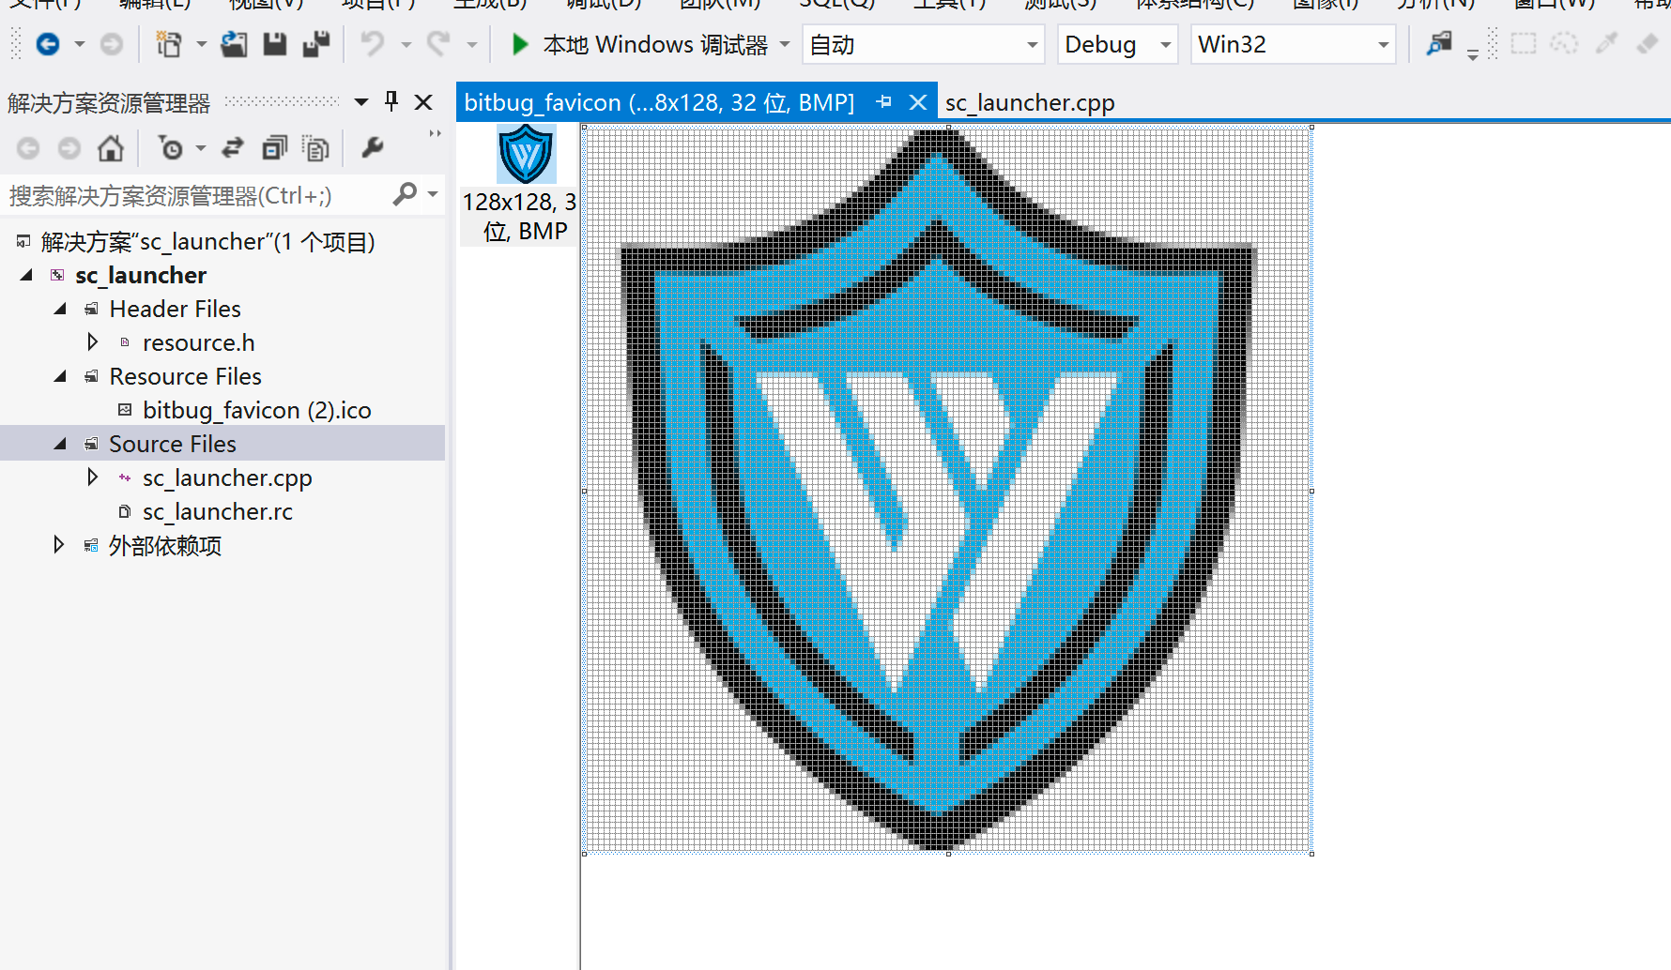Image resolution: width=1671 pixels, height=970 pixels.
Task: Select the Source Files folder
Action: [x=172, y=444]
